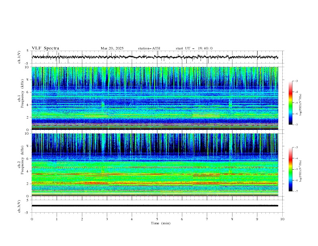This screenshot has width=318, height=246.
Task: Click time axis tick label "10"
Action: point(282,219)
